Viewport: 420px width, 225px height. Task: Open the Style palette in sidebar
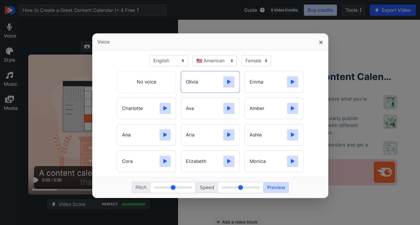tap(9, 55)
